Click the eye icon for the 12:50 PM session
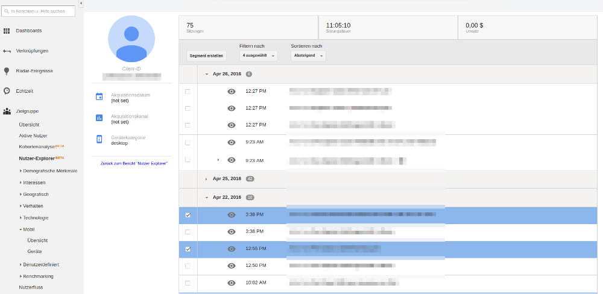 231,266
